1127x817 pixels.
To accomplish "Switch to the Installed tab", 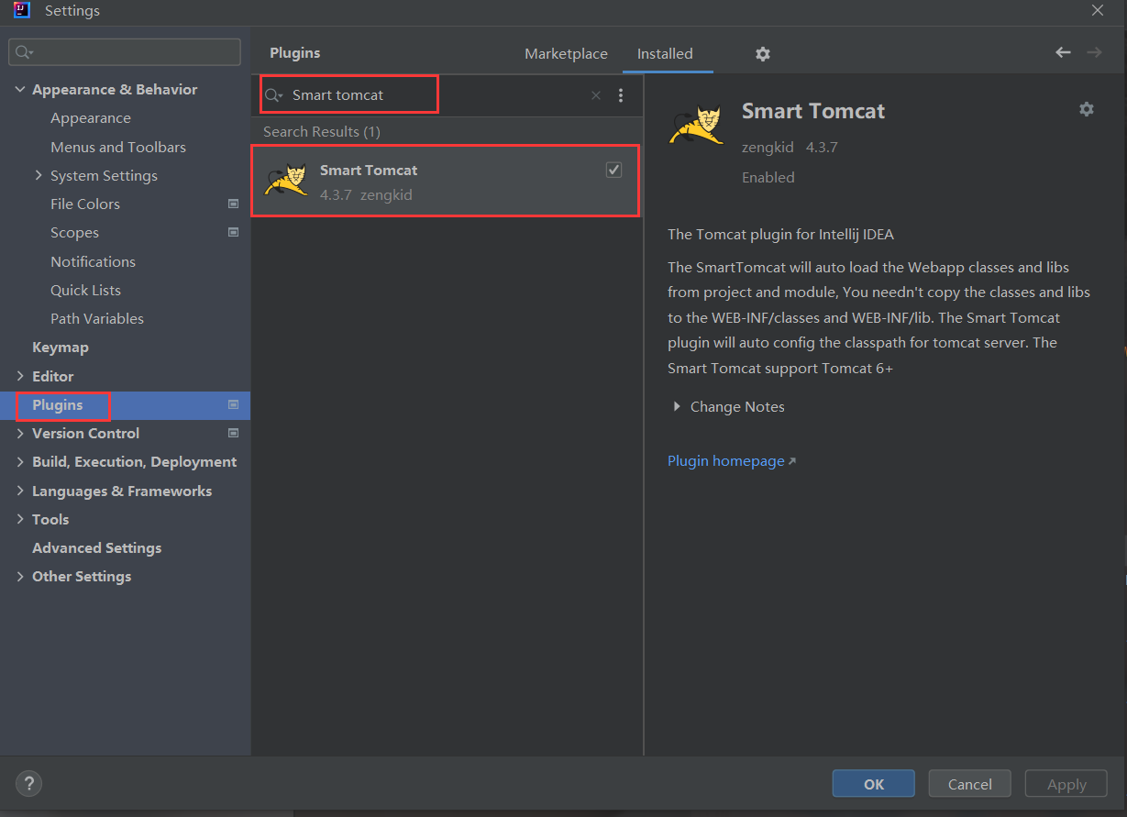I will coord(665,54).
